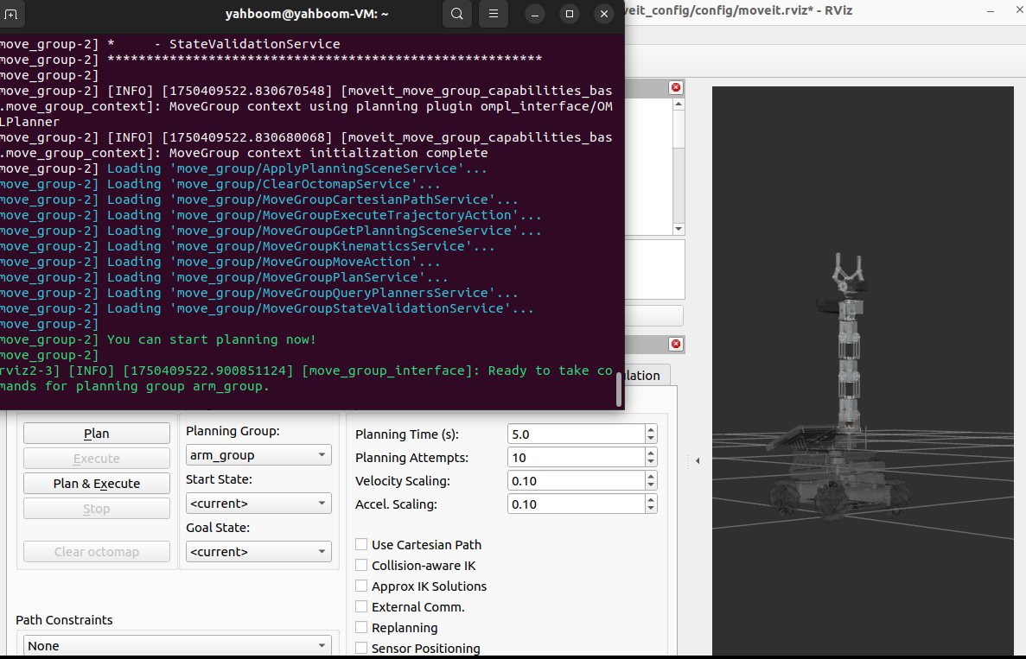The image size is (1026, 659).
Task: Click the Velocity Scaling value field
Action: pyautogui.click(x=576, y=480)
